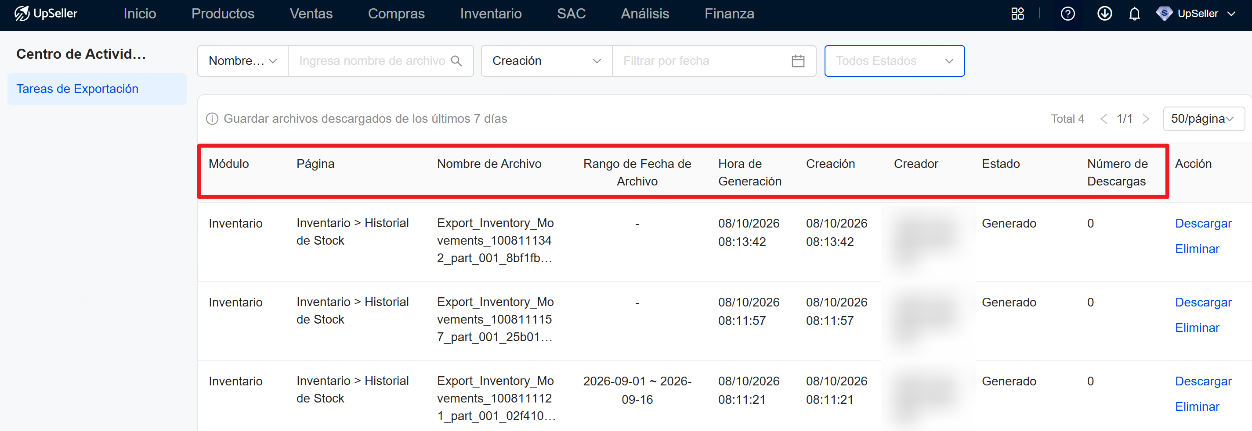Viewport: 1252px width, 431px height.
Task: Click file name ending 25b01…
Action: tap(495, 319)
